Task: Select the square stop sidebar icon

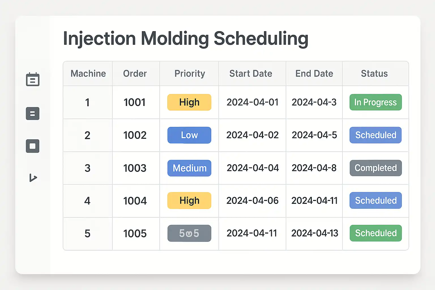Action: (x=33, y=146)
